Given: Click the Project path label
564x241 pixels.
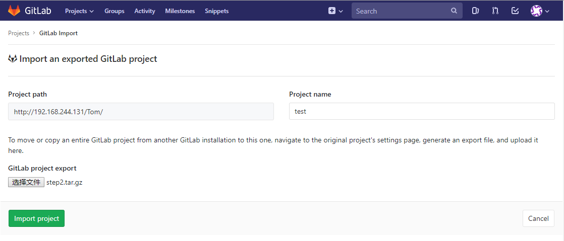Looking at the screenshot, I should (27, 94).
